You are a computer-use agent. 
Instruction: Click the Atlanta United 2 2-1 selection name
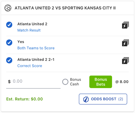coord(36,60)
